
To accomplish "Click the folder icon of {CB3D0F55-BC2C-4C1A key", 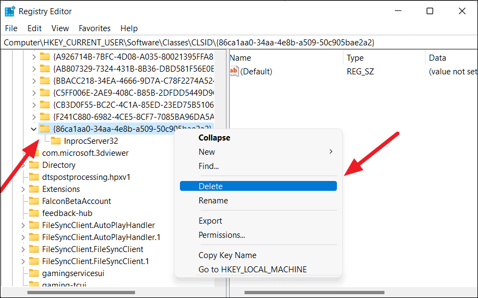I will [45, 105].
